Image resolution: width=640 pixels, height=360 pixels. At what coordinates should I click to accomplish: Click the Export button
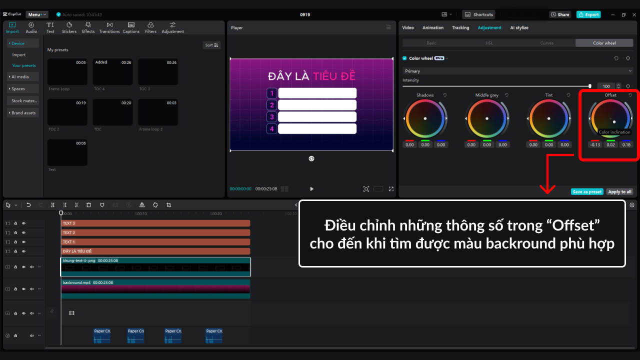pos(588,14)
